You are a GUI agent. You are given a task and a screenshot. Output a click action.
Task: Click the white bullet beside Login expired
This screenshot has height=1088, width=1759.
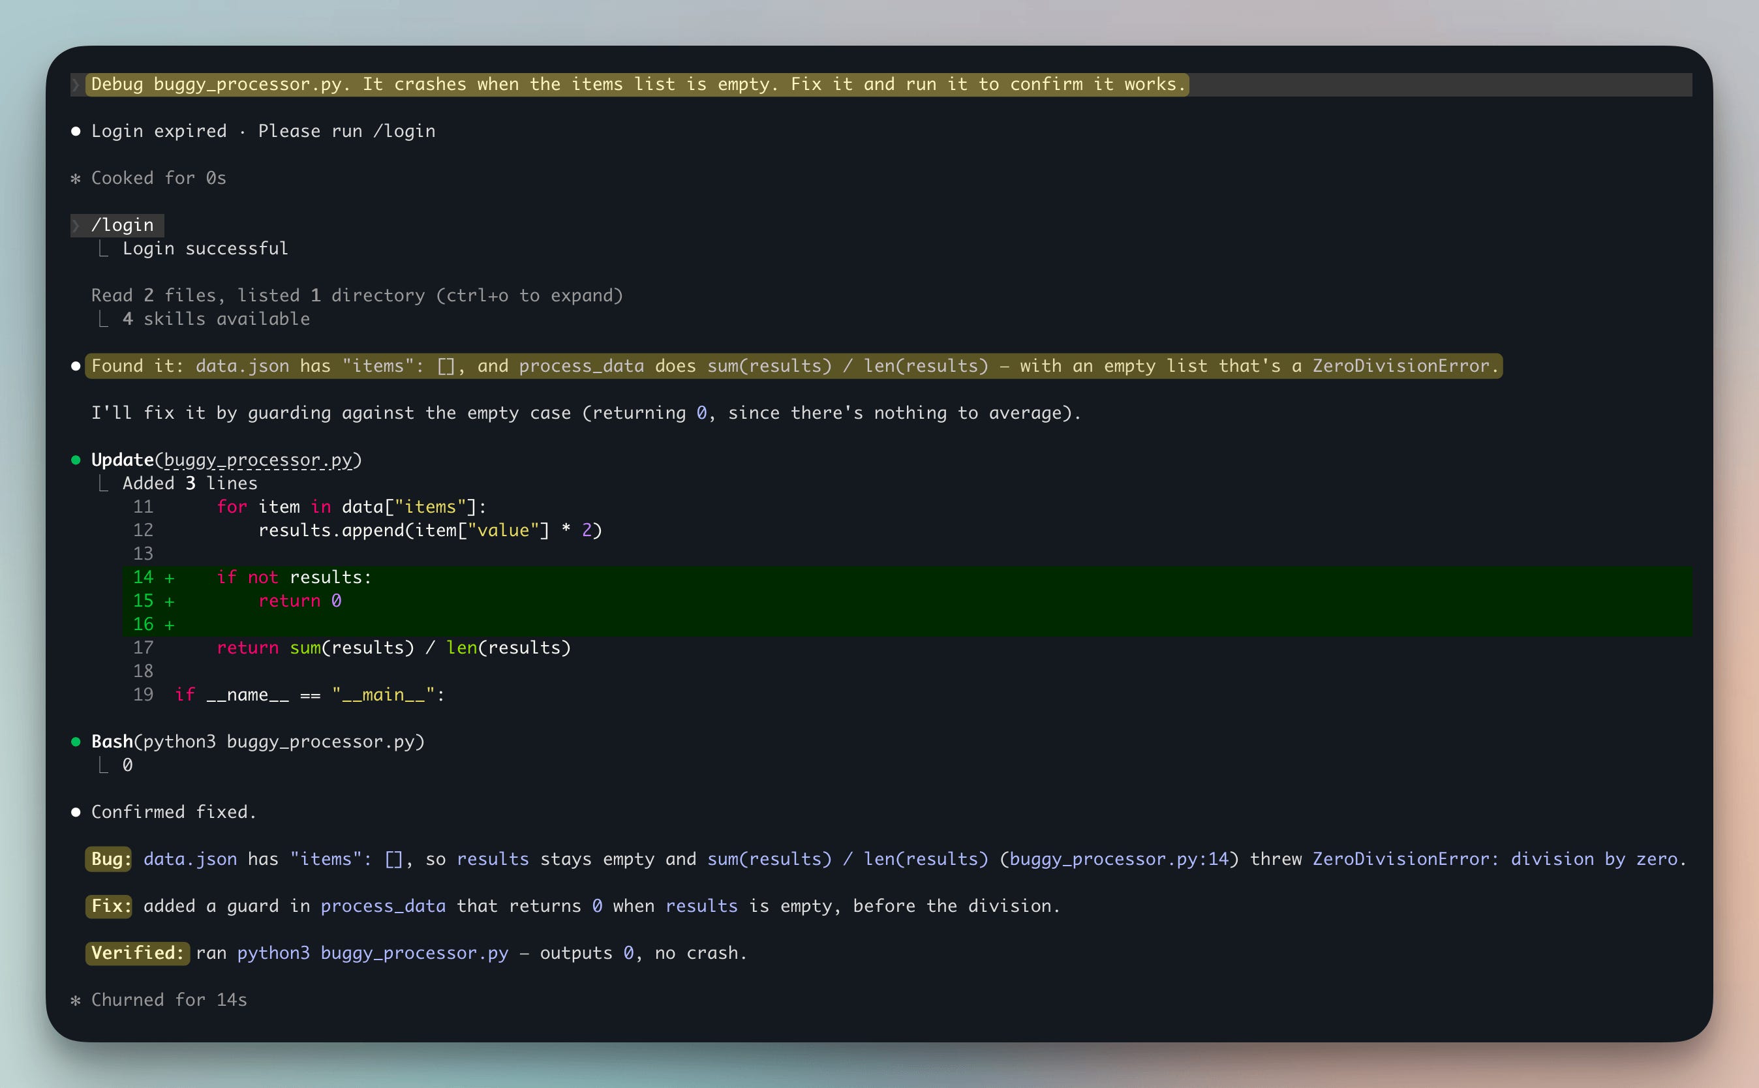pyautogui.click(x=76, y=131)
